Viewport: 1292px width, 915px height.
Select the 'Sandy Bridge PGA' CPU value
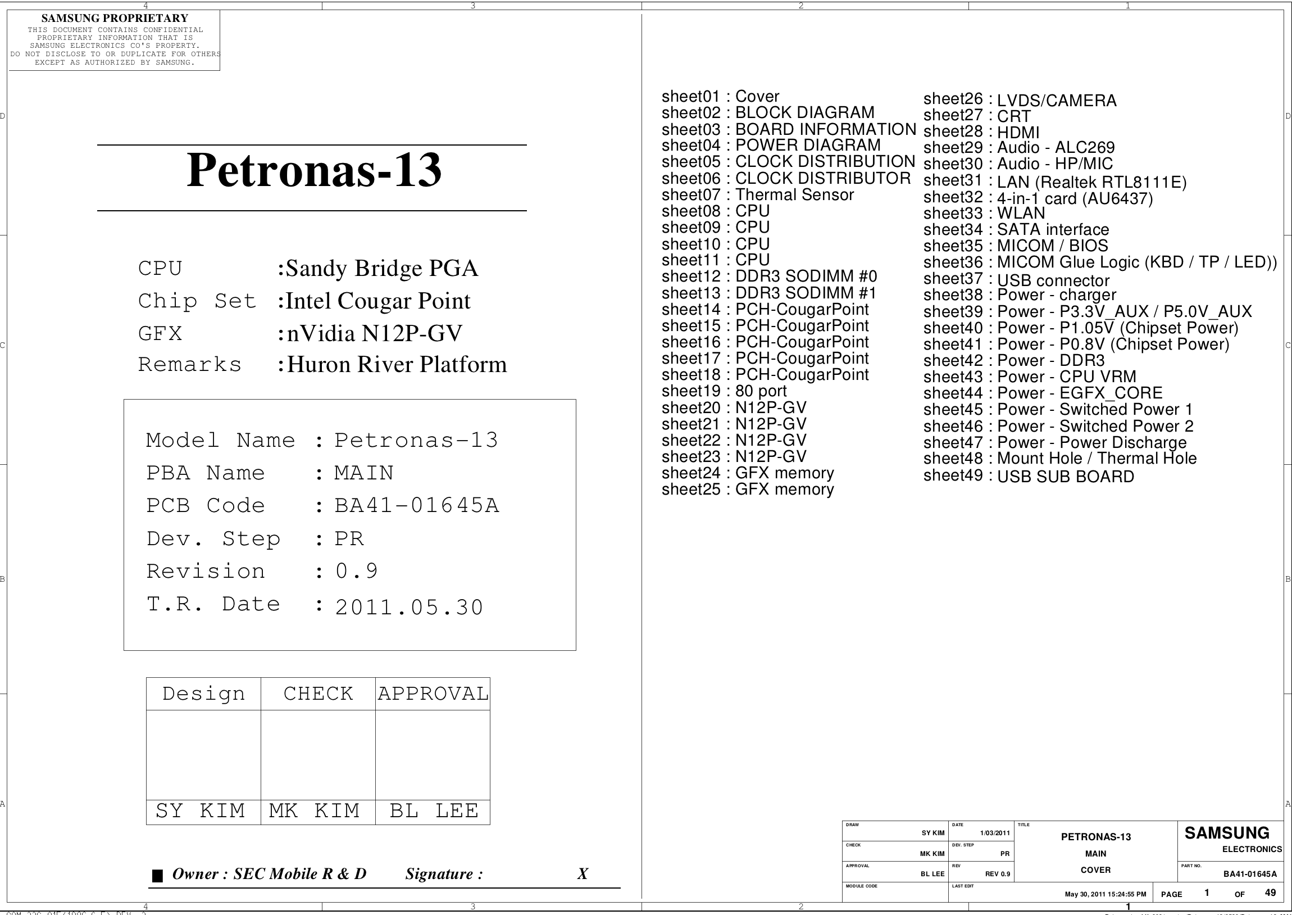pos(382,268)
